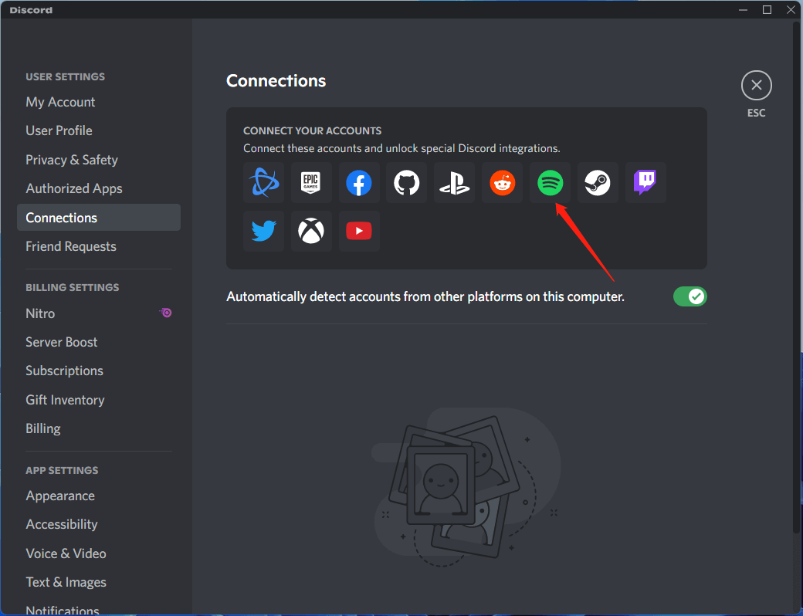Connect Battle.net account icon
The image size is (803, 616).
coord(264,183)
